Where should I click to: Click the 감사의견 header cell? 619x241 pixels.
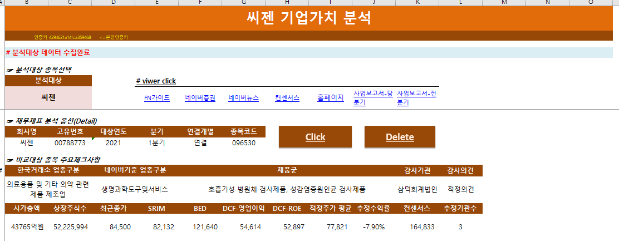tap(461, 170)
